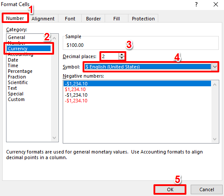224x196 pixels.
Task: Expand the Symbol dropdown arrow
Action: pyautogui.click(x=214, y=67)
